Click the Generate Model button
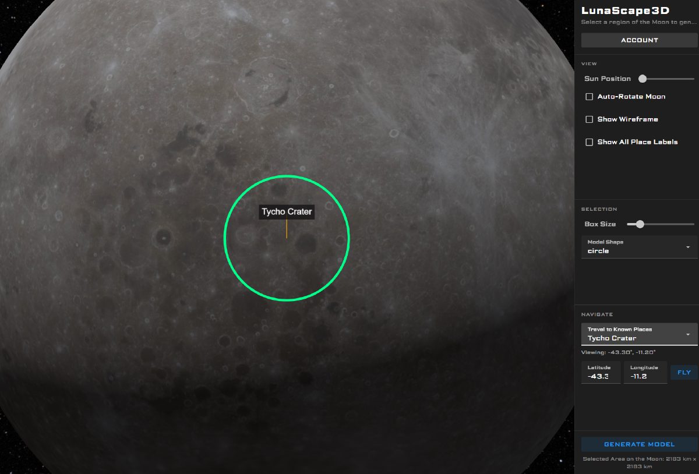This screenshot has height=474, width=699. point(640,444)
